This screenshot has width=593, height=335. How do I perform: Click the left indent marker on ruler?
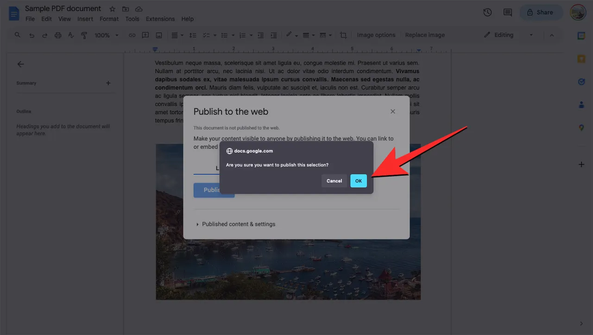pyautogui.click(x=155, y=50)
